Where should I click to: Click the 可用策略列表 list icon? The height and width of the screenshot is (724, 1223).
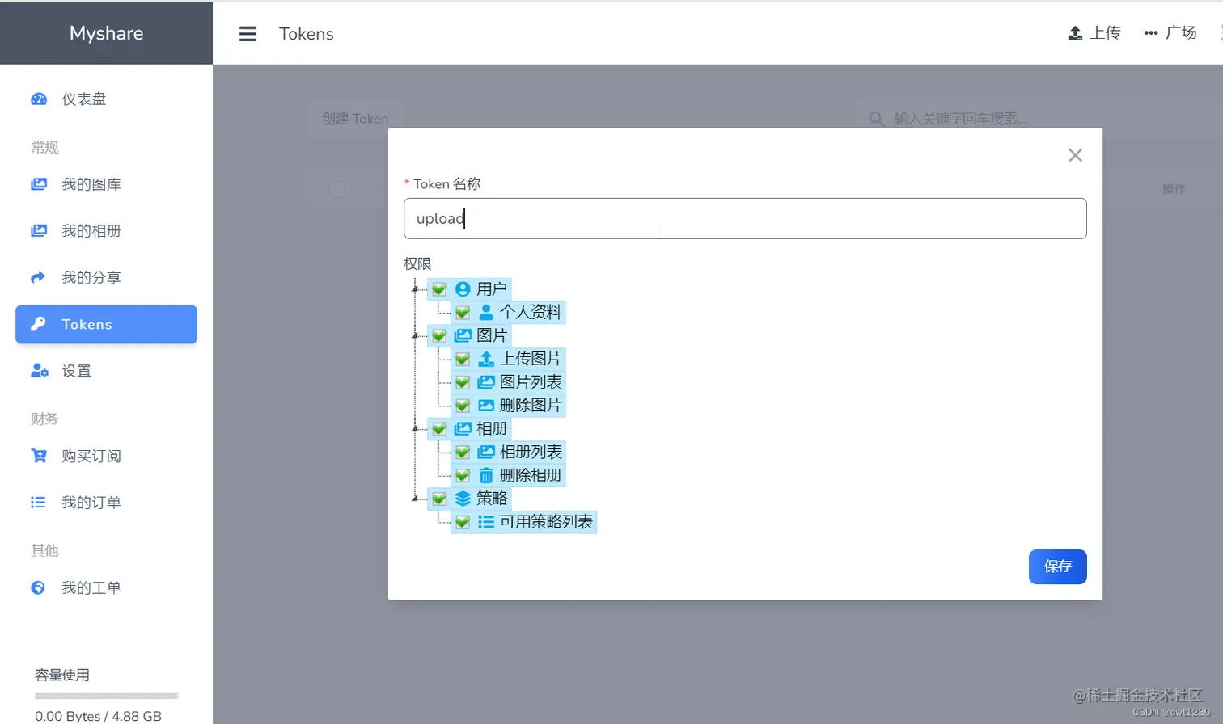pyautogui.click(x=486, y=522)
